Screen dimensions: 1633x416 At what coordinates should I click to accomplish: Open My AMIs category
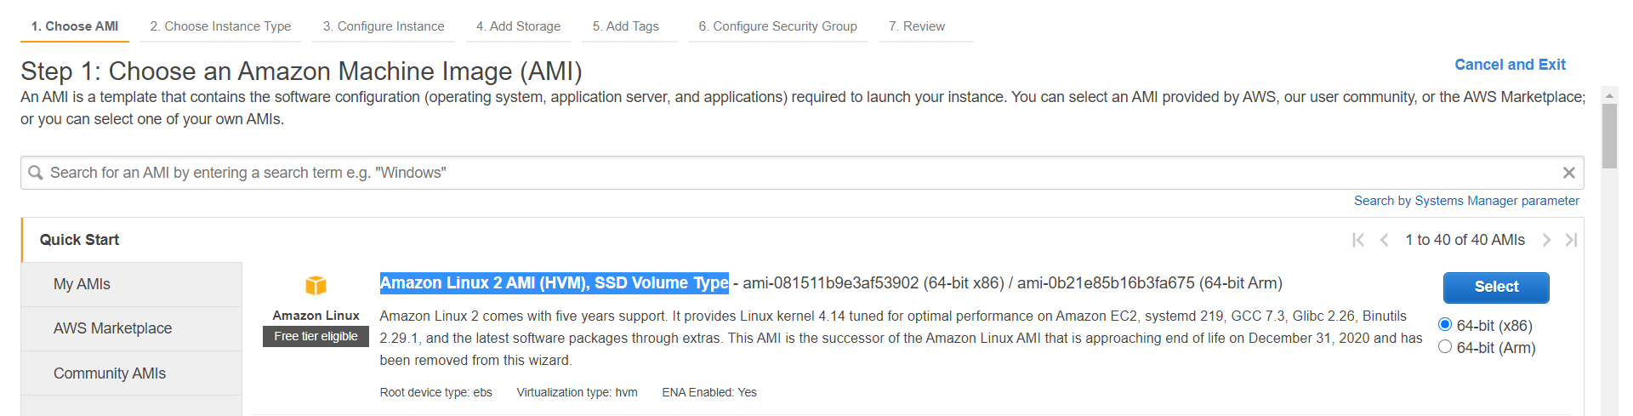pyautogui.click(x=132, y=284)
